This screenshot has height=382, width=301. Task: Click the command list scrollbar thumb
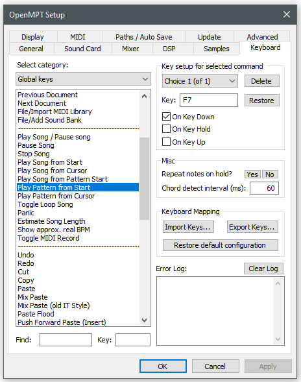tap(144, 178)
